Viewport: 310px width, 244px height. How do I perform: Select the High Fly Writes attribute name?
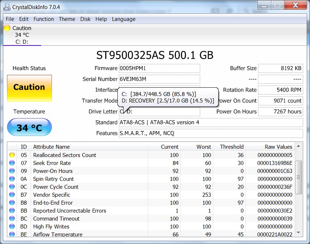[51, 226]
